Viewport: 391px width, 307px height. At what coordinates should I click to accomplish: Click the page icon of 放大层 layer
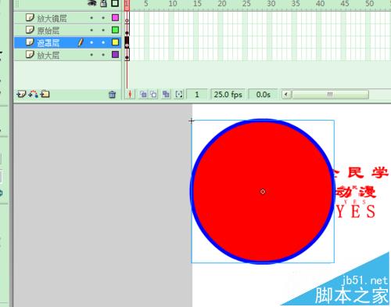30,55
